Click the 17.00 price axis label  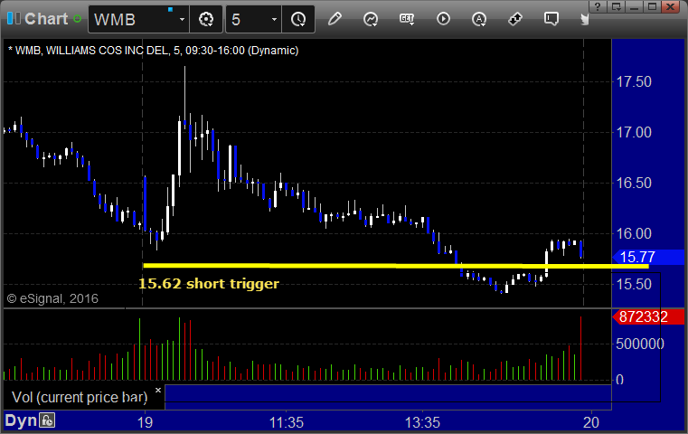[634, 132]
